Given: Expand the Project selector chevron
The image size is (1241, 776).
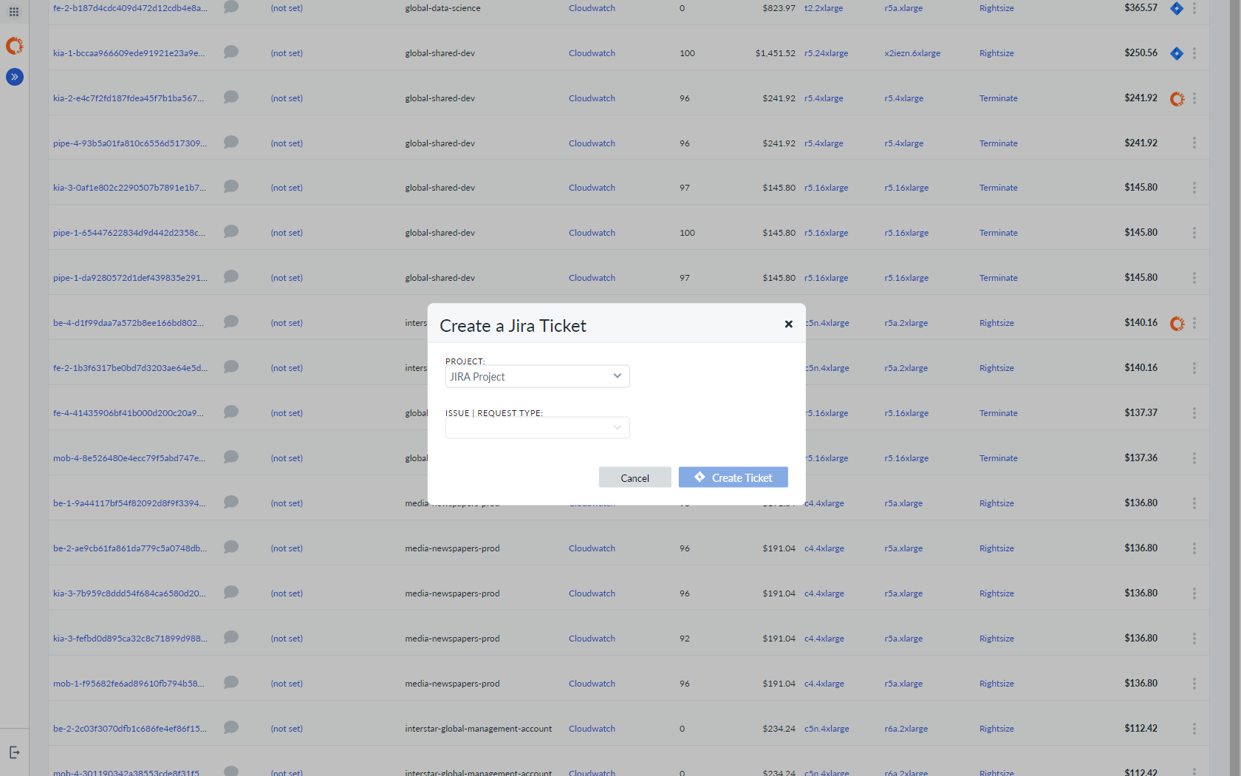Looking at the screenshot, I should coord(617,376).
